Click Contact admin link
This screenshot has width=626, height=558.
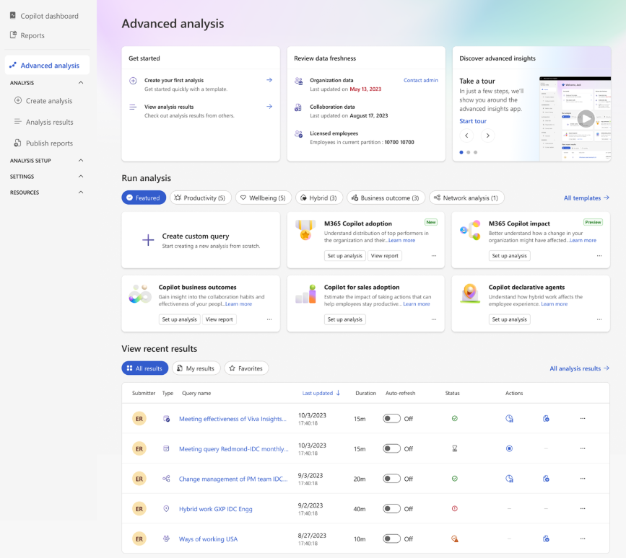pyautogui.click(x=421, y=80)
